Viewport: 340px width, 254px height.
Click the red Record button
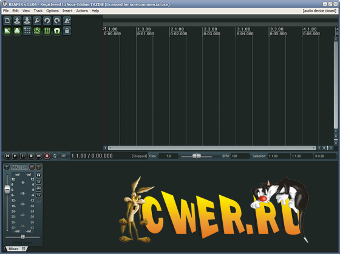(x=47, y=156)
